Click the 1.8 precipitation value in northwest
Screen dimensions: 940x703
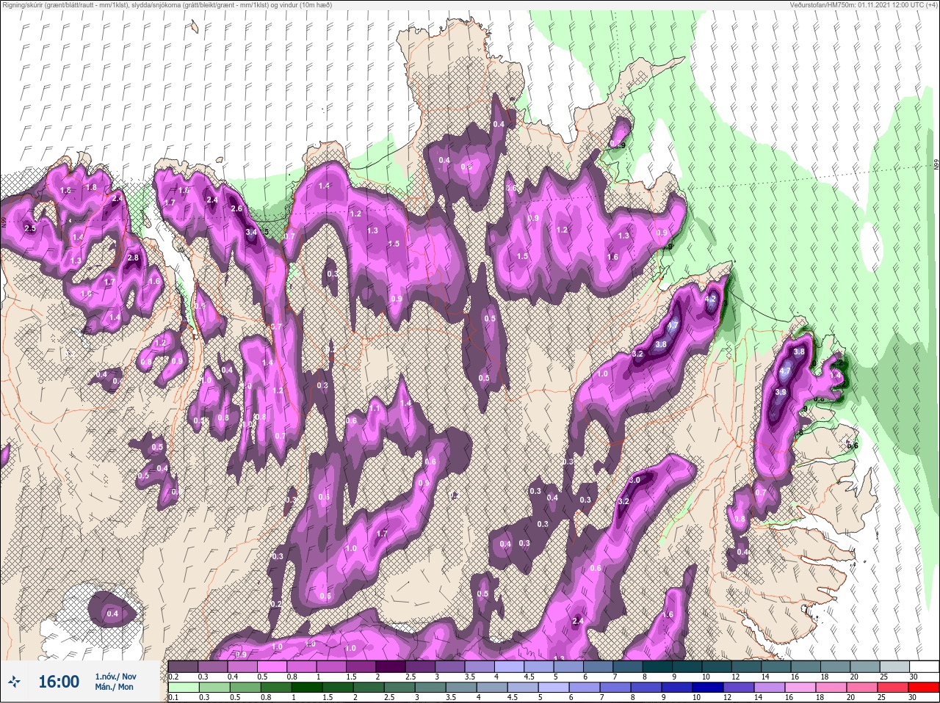(91, 187)
